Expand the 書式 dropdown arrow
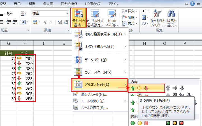The height and width of the screenshot is (126, 202). (x=136, y=24)
